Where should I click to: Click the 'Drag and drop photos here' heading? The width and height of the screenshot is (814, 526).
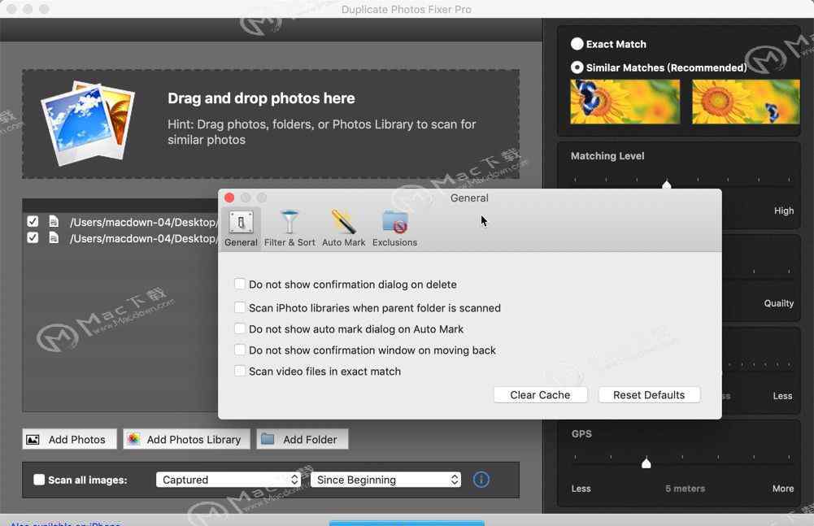[x=261, y=98]
